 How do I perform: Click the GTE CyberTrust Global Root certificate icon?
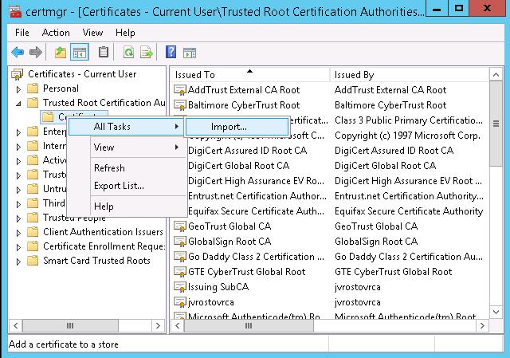tap(180, 272)
